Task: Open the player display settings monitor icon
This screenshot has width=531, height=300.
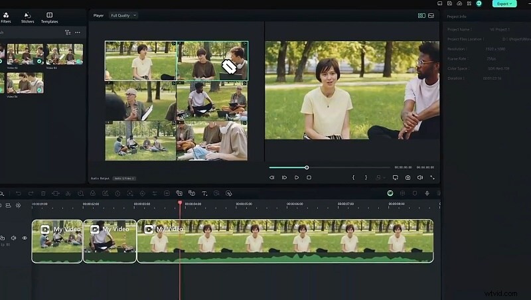Action: [x=395, y=177]
